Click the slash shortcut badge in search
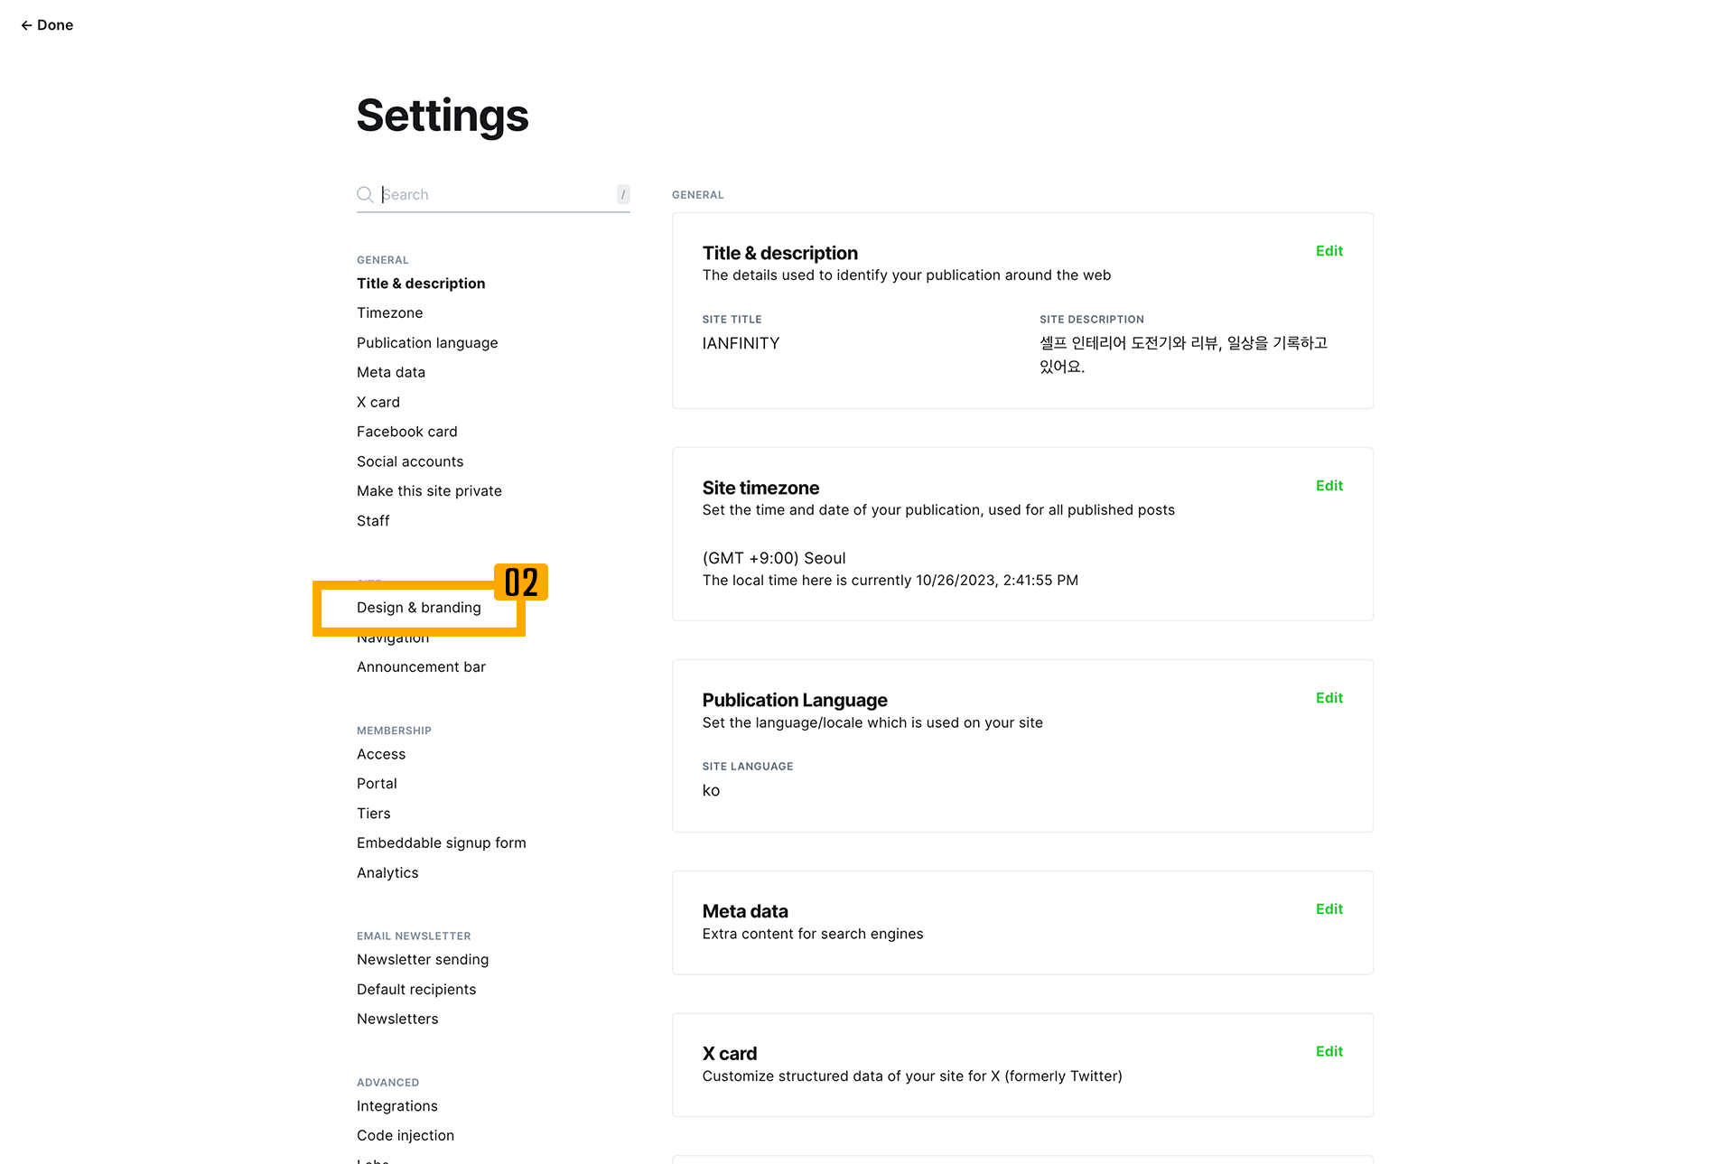The height and width of the screenshot is (1164, 1734). (623, 194)
